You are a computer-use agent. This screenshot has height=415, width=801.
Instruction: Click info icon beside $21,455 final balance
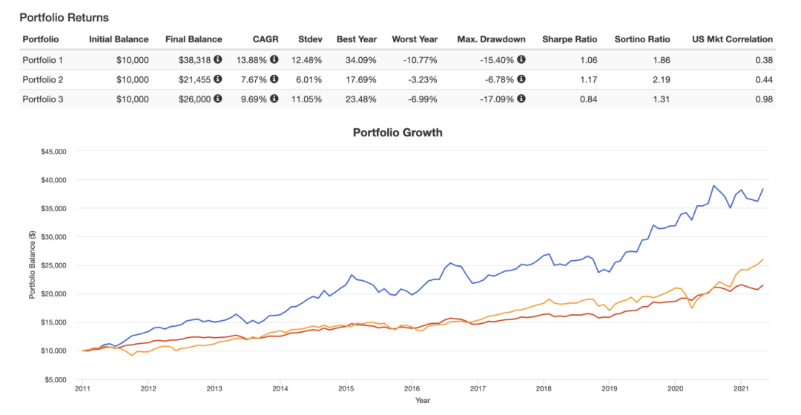217,79
